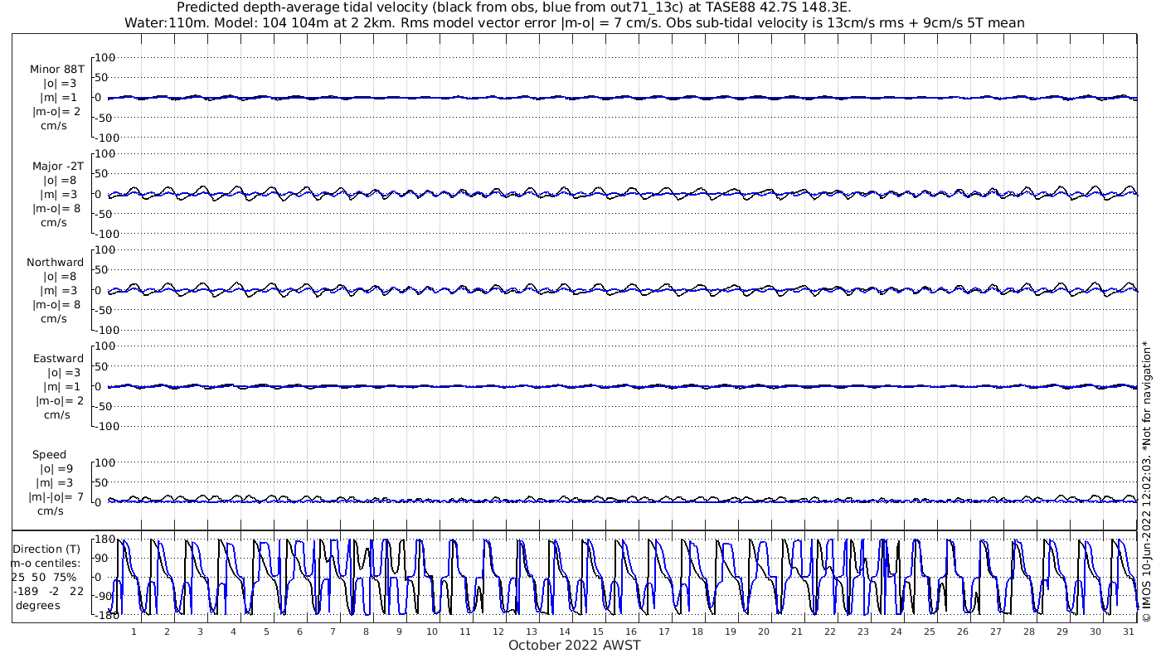Screen dimensions: 1161x663
Task: Click "|m|-|o|= 7" in the Speed panel
Action: [x=56, y=497]
